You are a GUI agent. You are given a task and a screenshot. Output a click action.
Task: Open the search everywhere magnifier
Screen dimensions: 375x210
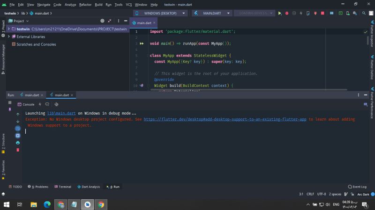click(x=364, y=14)
